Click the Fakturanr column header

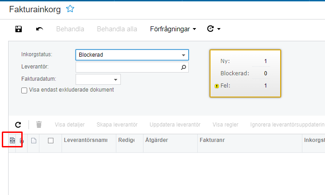coord(212,141)
